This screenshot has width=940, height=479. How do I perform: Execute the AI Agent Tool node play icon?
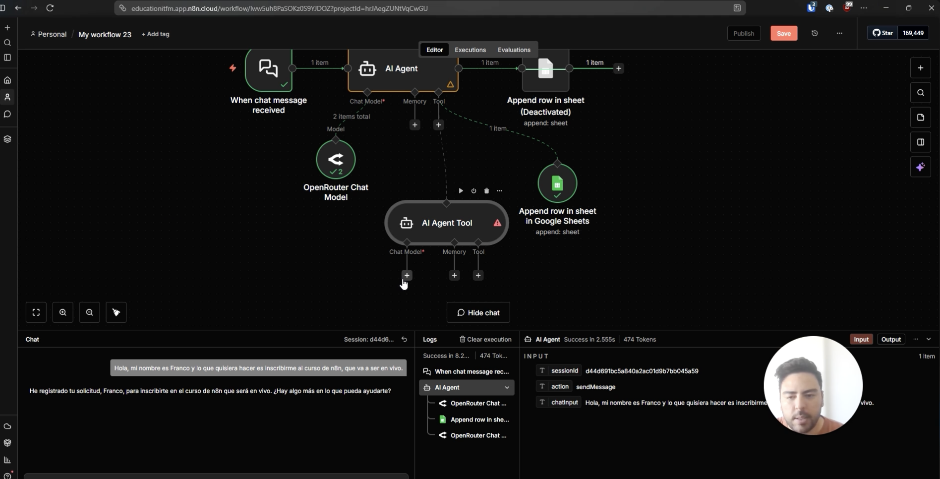pyautogui.click(x=461, y=191)
